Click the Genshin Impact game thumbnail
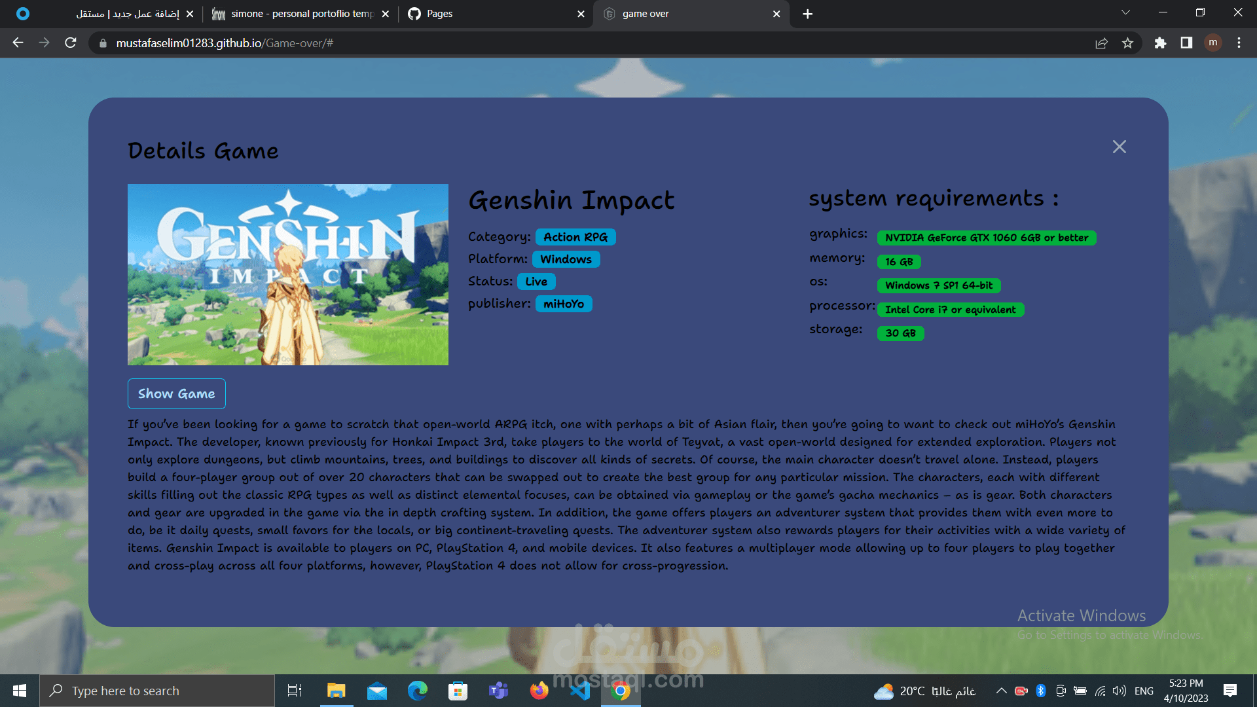Screen dimensions: 1257x707 287,274
